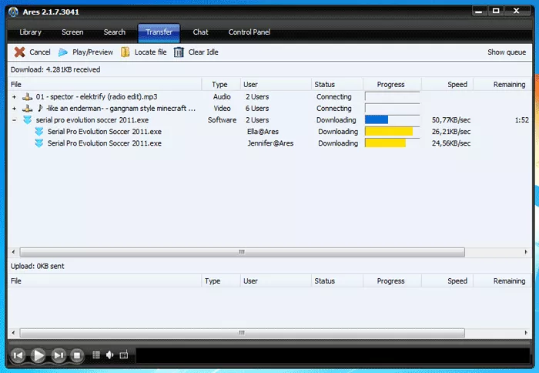
Task: Click the radio icon in player bar
Action: [x=124, y=355]
